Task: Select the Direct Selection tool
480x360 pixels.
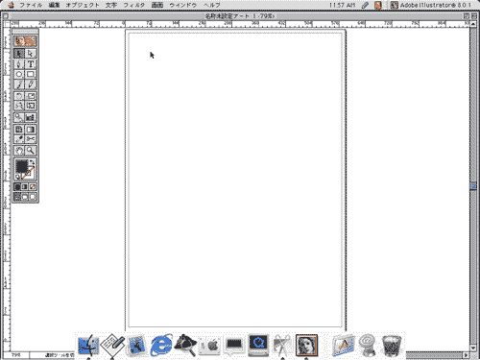Action: coord(31,54)
